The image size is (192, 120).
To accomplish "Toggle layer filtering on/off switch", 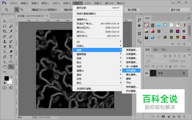I will point(189,55).
